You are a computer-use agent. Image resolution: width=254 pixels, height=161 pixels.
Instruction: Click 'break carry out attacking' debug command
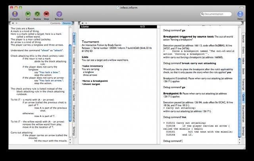[199, 63]
